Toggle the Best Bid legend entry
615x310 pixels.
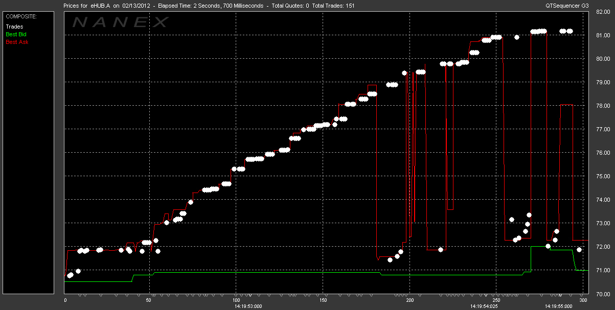pos(16,34)
